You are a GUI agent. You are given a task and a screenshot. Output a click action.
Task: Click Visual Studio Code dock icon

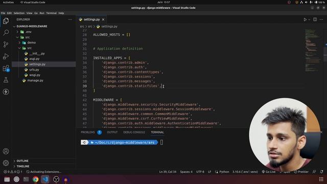[x=45, y=179]
